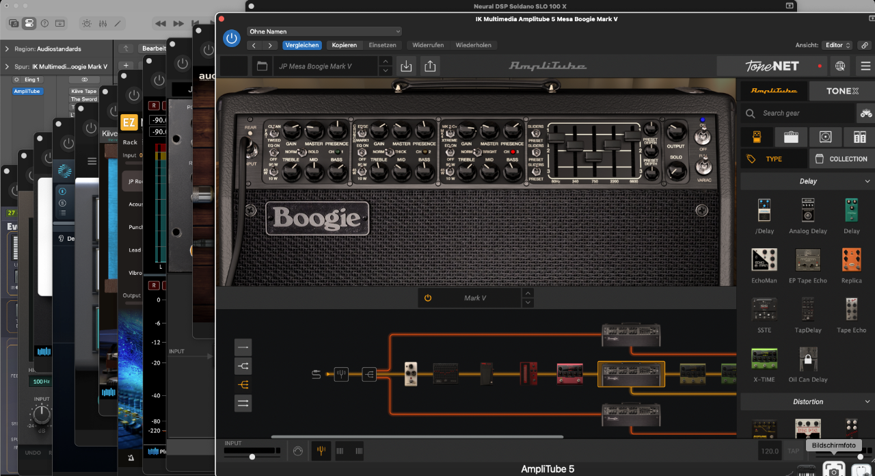Click the save preset download icon
The height and width of the screenshot is (476, 875).
[x=407, y=66]
